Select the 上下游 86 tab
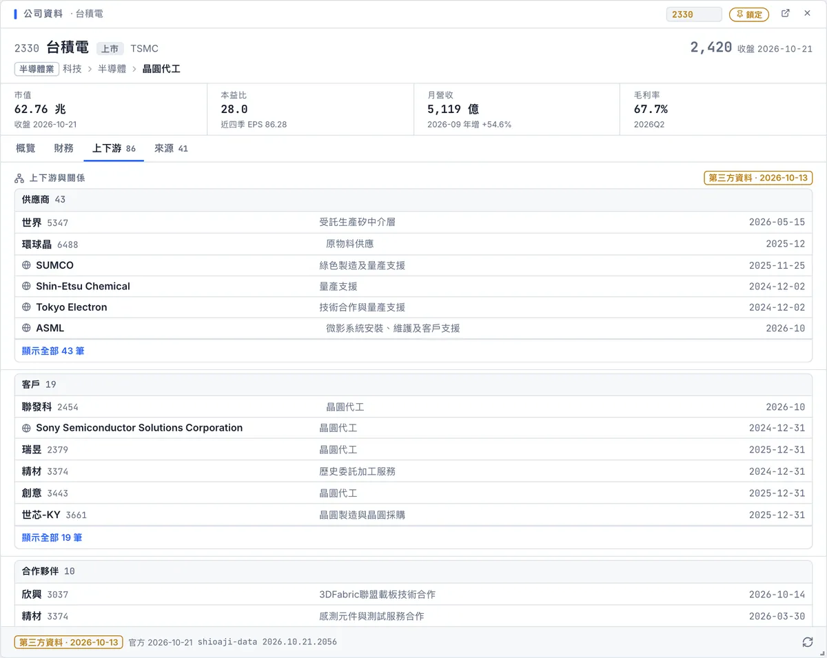 [114, 148]
